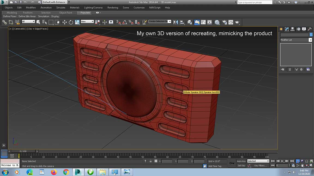The image size is (314, 176).
Task: Open Firefox from the Windows taskbar
Action: tap(54, 172)
